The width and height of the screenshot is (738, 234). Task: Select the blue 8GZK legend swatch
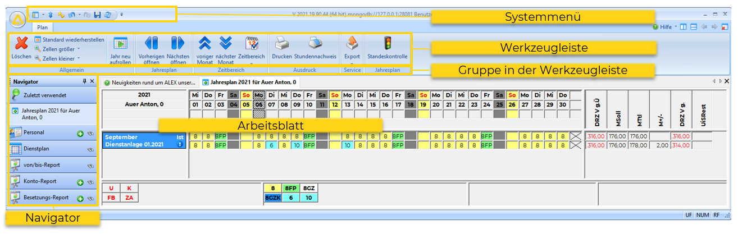point(272,198)
